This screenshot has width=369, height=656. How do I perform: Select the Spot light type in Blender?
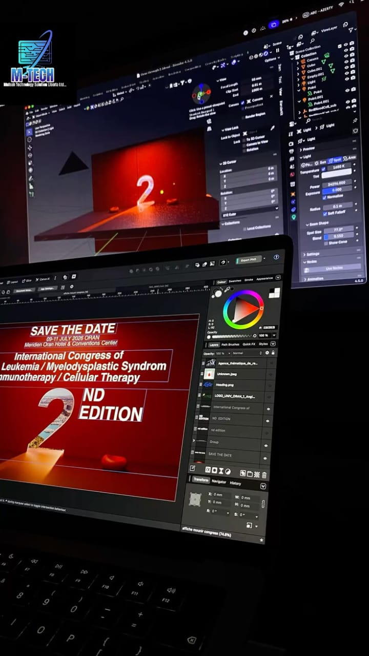pyautogui.click(x=335, y=160)
